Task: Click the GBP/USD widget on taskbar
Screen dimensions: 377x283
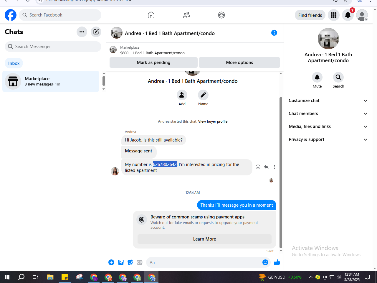Action: (x=280, y=277)
